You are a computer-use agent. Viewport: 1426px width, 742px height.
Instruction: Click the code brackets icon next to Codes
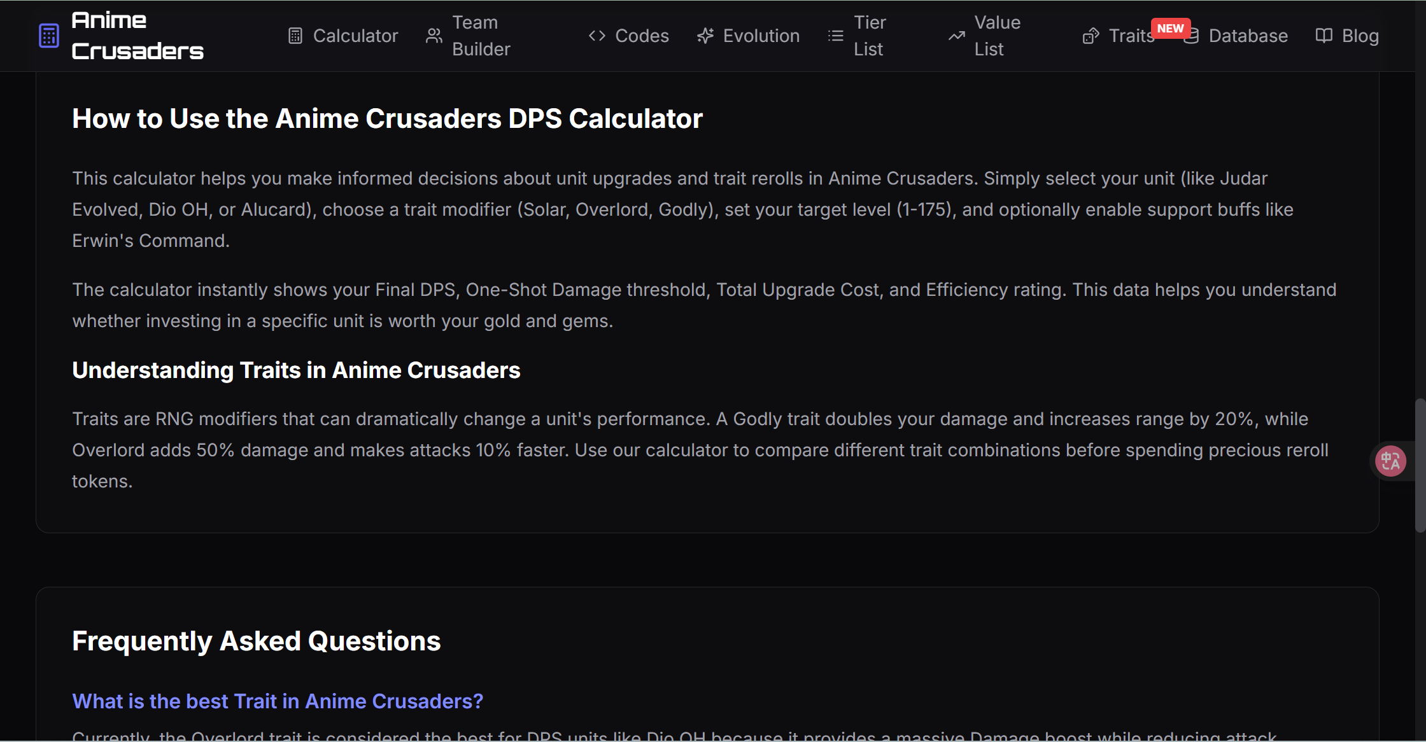[x=597, y=36]
